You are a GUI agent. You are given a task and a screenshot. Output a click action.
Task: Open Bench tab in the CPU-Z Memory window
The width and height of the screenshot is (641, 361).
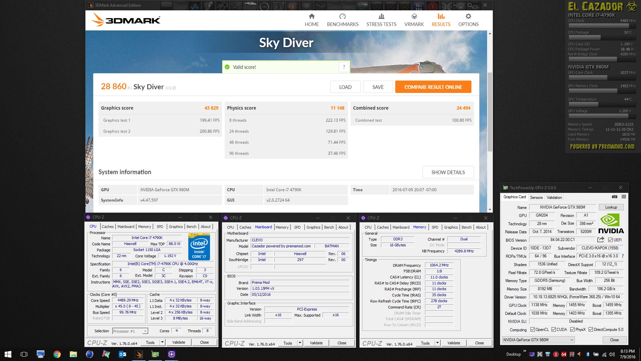tap(466, 227)
